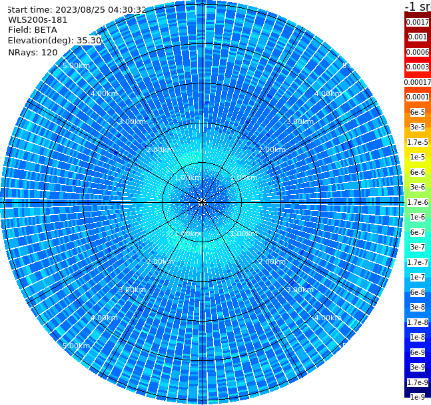This screenshot has height=405, width=431.
Task: Choose the 3e-7 cyan colorbar level
Action: 418,248
